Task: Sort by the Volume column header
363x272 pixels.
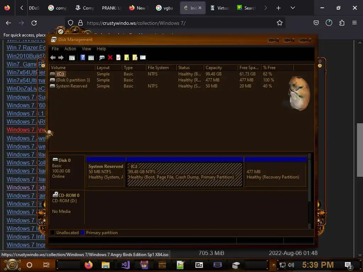Action: pos(72,68)
